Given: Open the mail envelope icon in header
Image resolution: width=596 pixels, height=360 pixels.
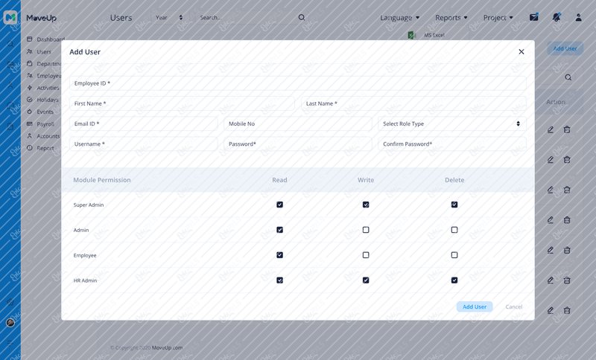Looking at the screenshot, I should pos(534,17).
